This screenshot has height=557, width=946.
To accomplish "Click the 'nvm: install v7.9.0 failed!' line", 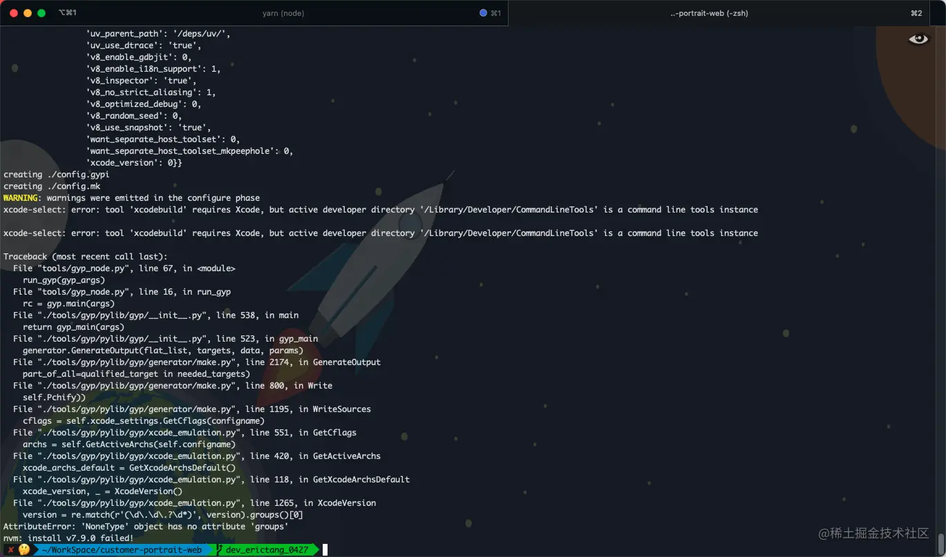I will [68, 538].
